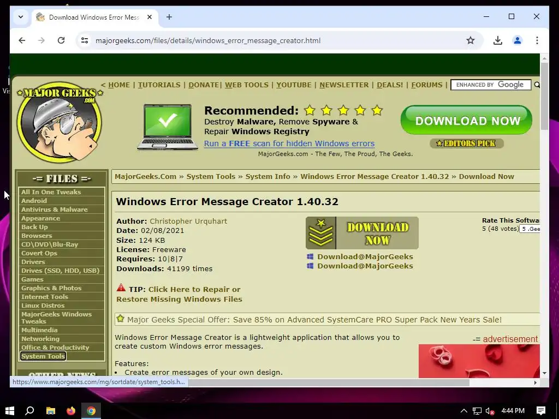The image size is (559, 419).
Task: Focus the Enhanced by Google search field
Action: [x=491, y=85]
